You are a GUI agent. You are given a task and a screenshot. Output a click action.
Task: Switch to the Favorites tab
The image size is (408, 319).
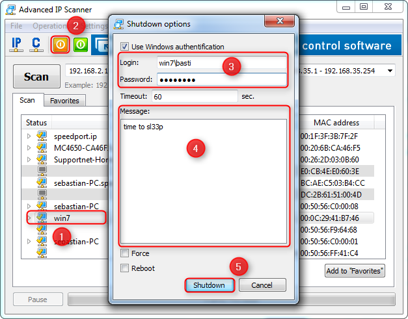64,101
